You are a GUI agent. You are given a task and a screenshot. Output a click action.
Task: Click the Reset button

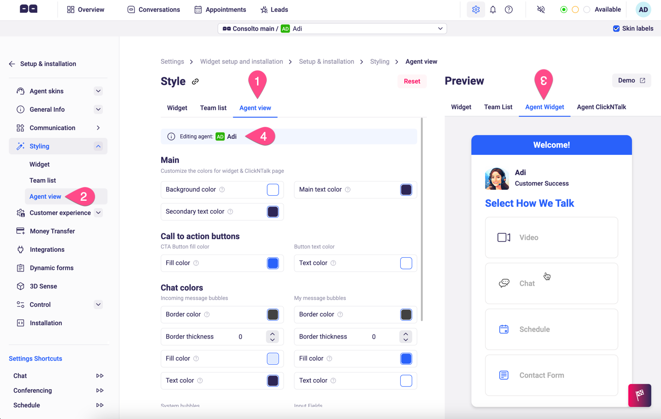[x=412, y=81]
